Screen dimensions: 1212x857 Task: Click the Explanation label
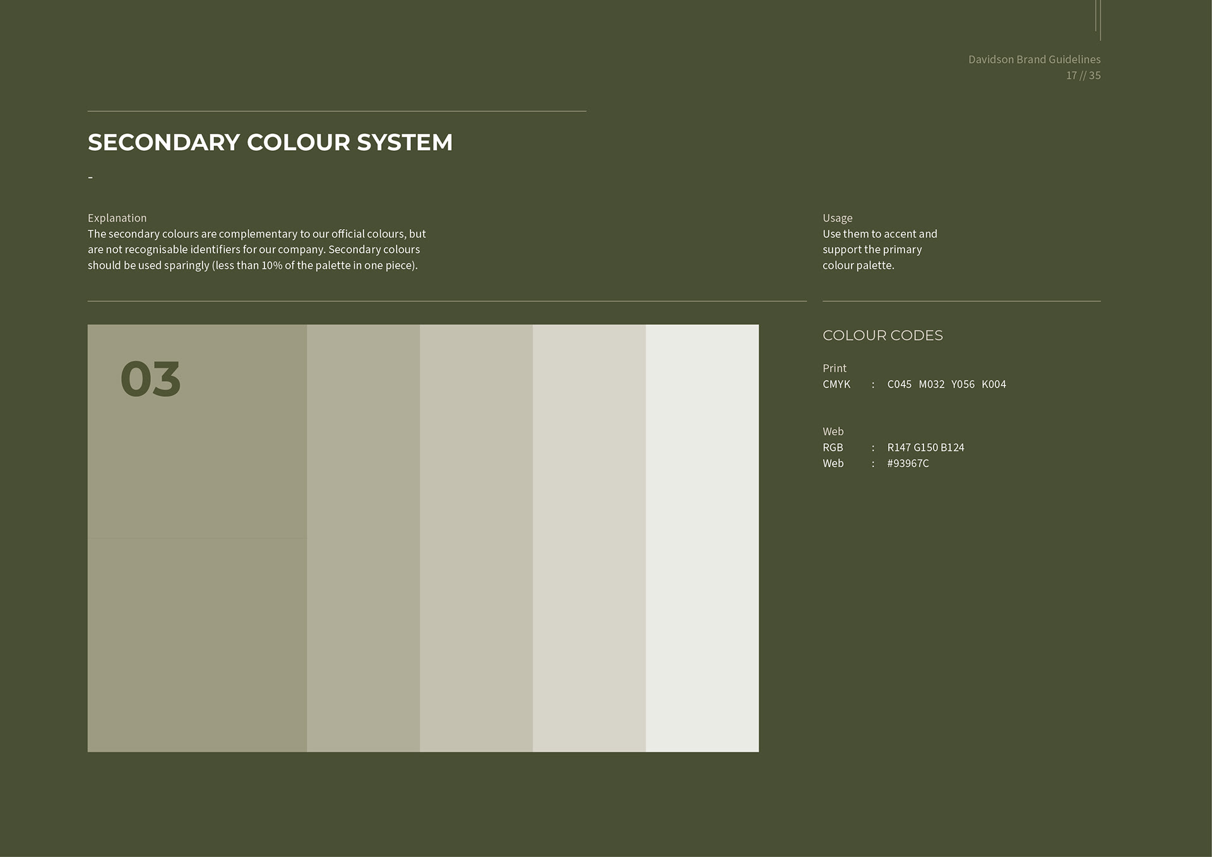click(x=117, y=218)
